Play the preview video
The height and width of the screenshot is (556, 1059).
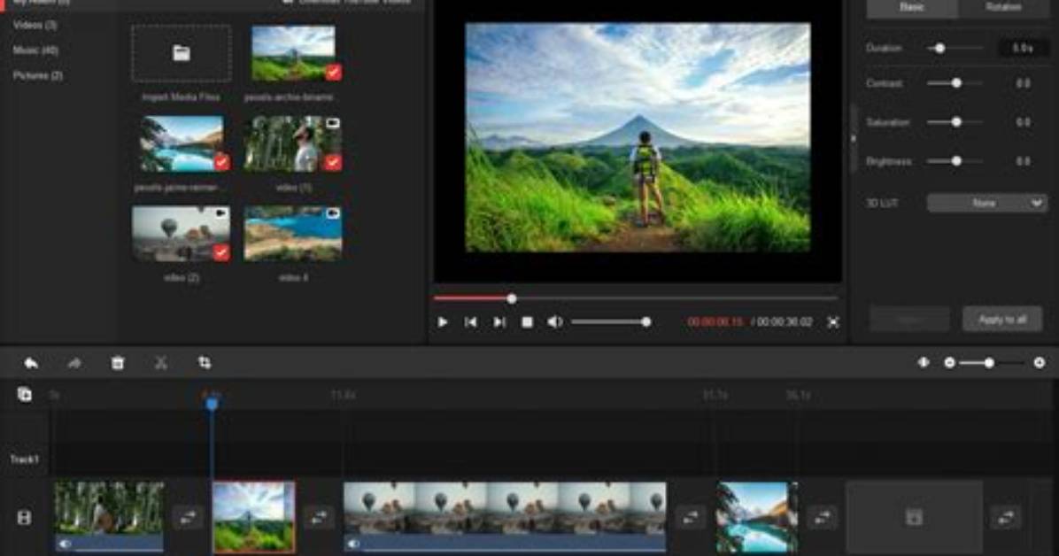pyautogui.click(x=443, y=322)
